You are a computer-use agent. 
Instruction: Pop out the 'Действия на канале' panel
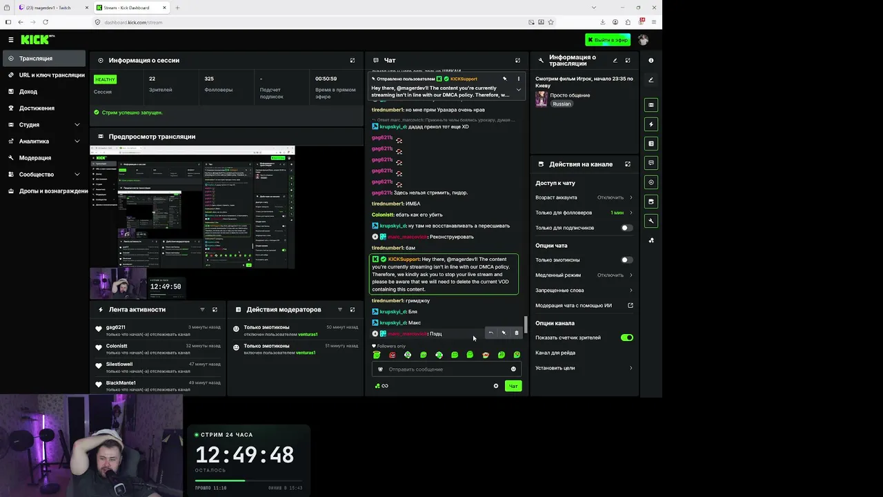(x=628, y=164)
